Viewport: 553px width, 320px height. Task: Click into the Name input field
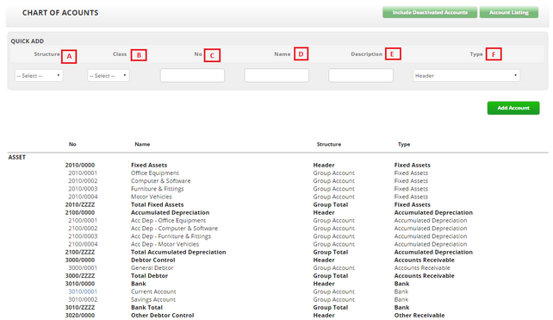click(x=276, y=76)
